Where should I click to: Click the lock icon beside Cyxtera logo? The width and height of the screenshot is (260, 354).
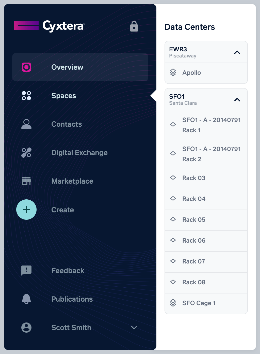tap(134, 26)
